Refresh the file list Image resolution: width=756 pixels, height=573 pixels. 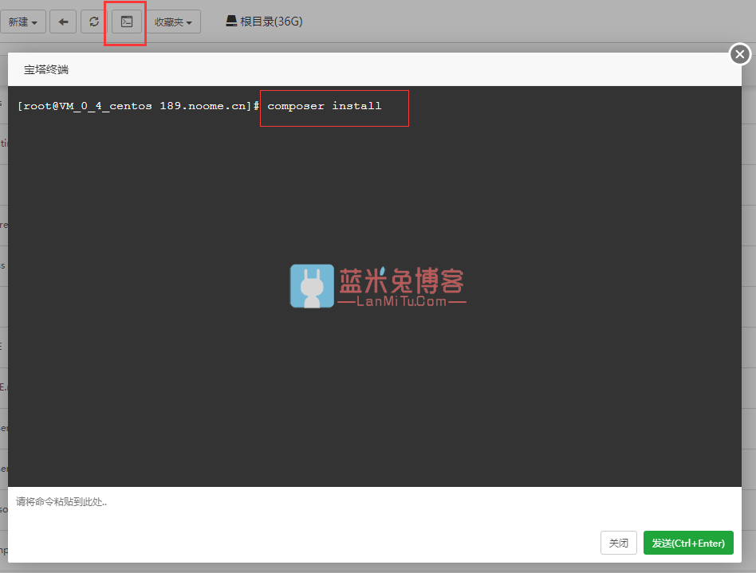[x=94, y=22]
